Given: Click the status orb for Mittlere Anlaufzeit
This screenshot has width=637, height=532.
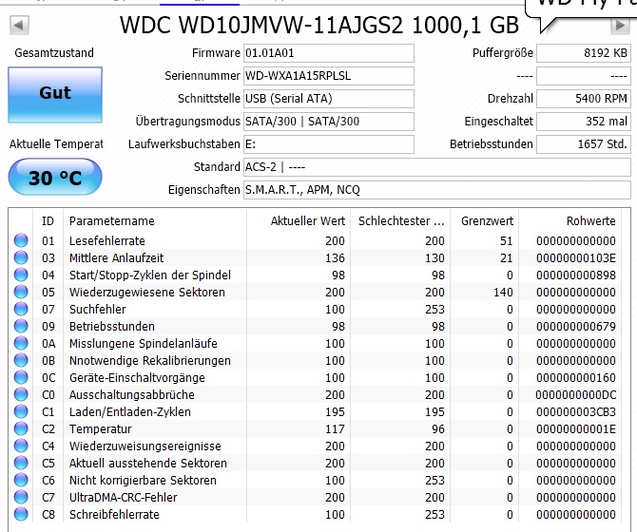Looking at the screenshot, I should 21,257.
